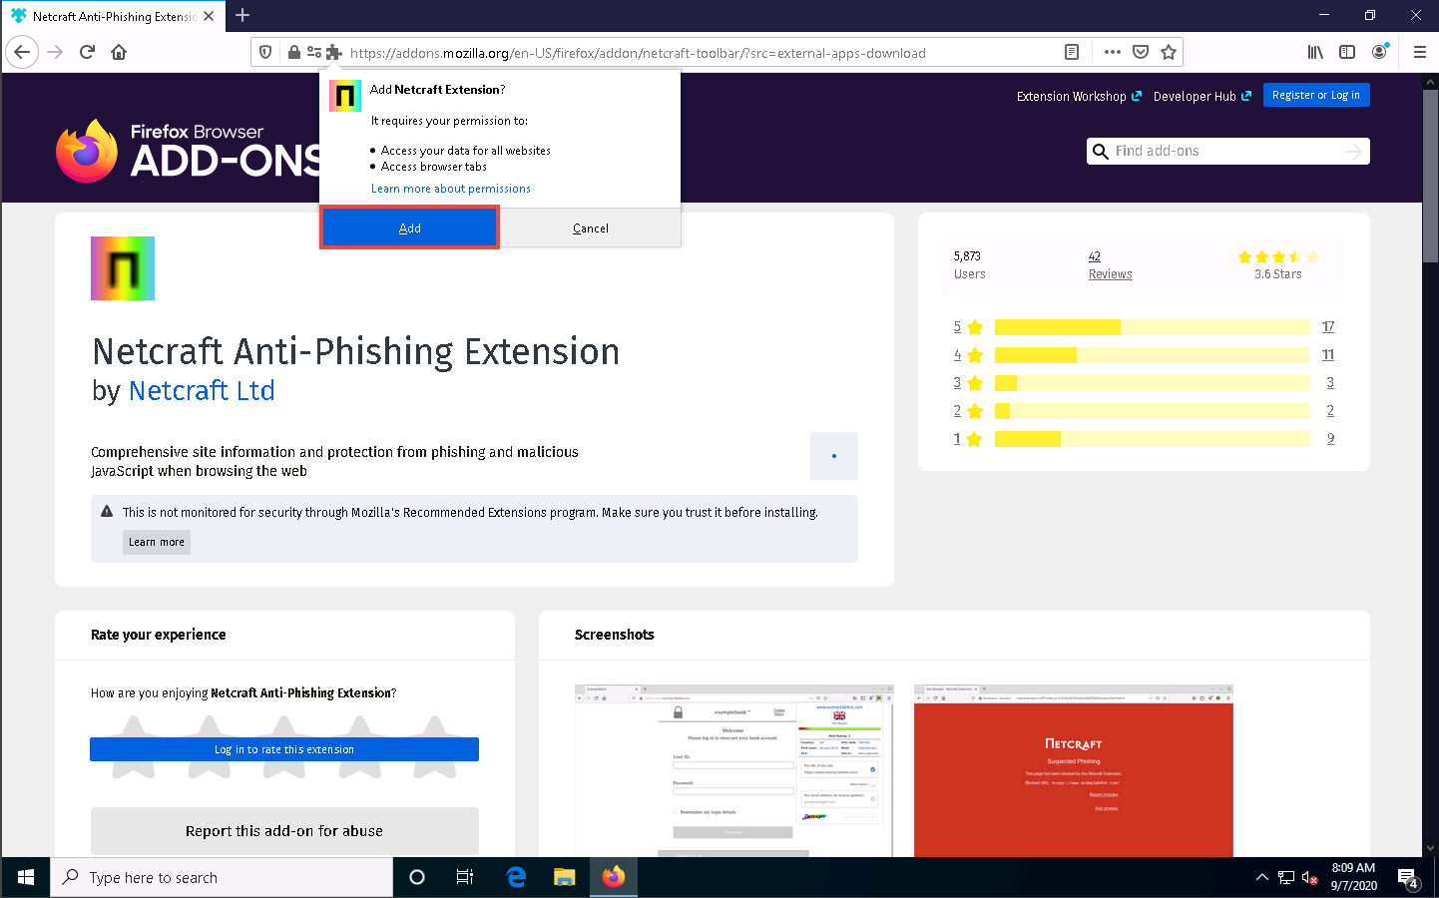Image resolution: width=1439 pixels, height=898 pixels.
Task: Open the Firefox home page icon
Action: [x=119, y=52]
